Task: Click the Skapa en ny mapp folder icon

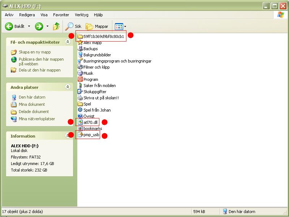Action: coord(14,52)
